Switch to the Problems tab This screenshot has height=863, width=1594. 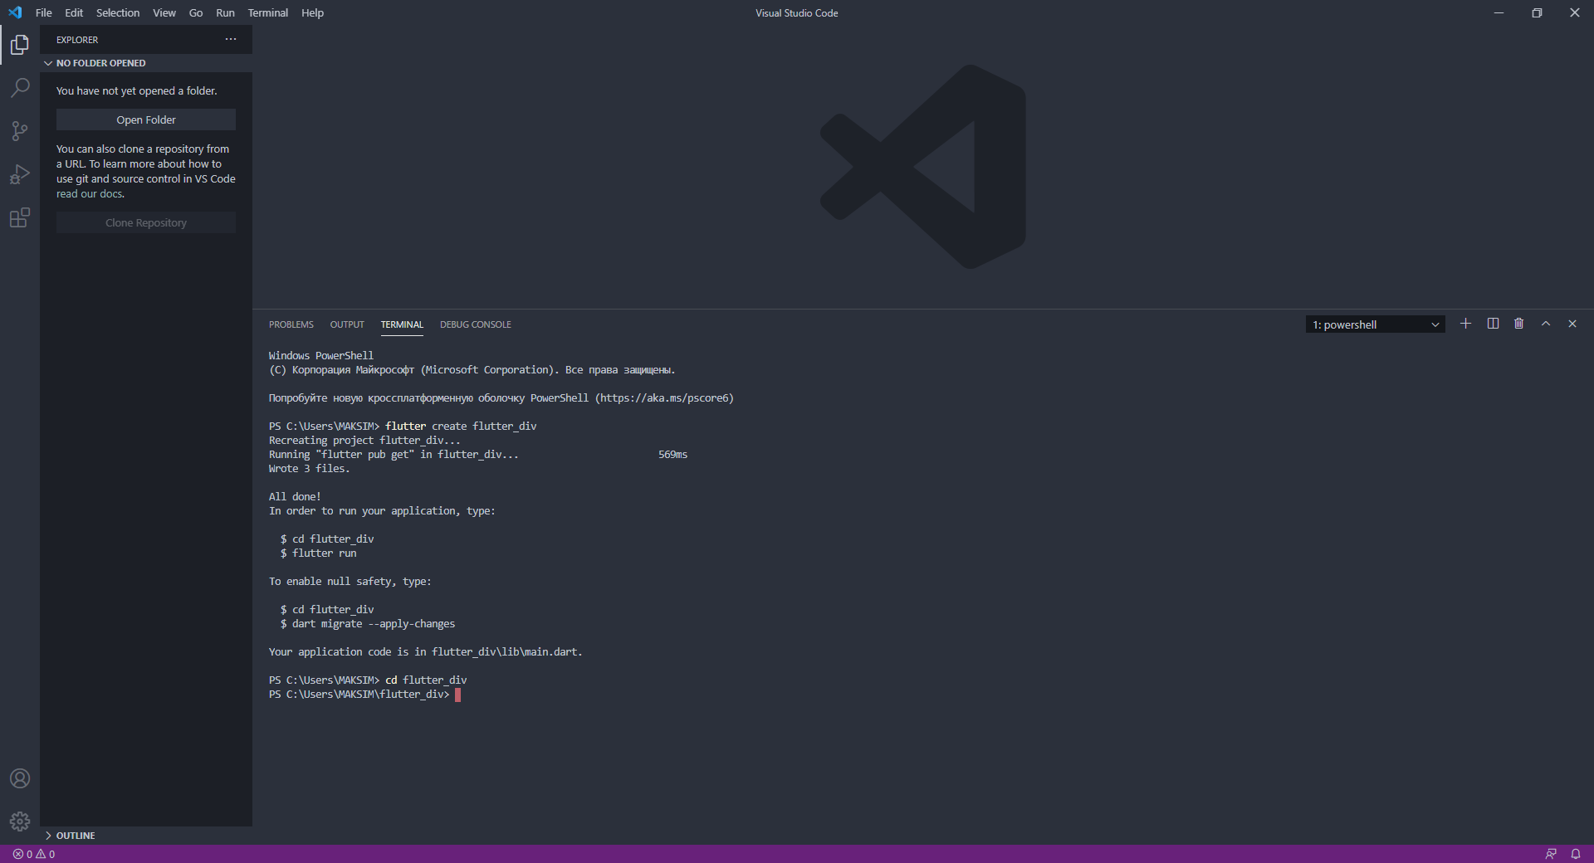coord(291,324)
